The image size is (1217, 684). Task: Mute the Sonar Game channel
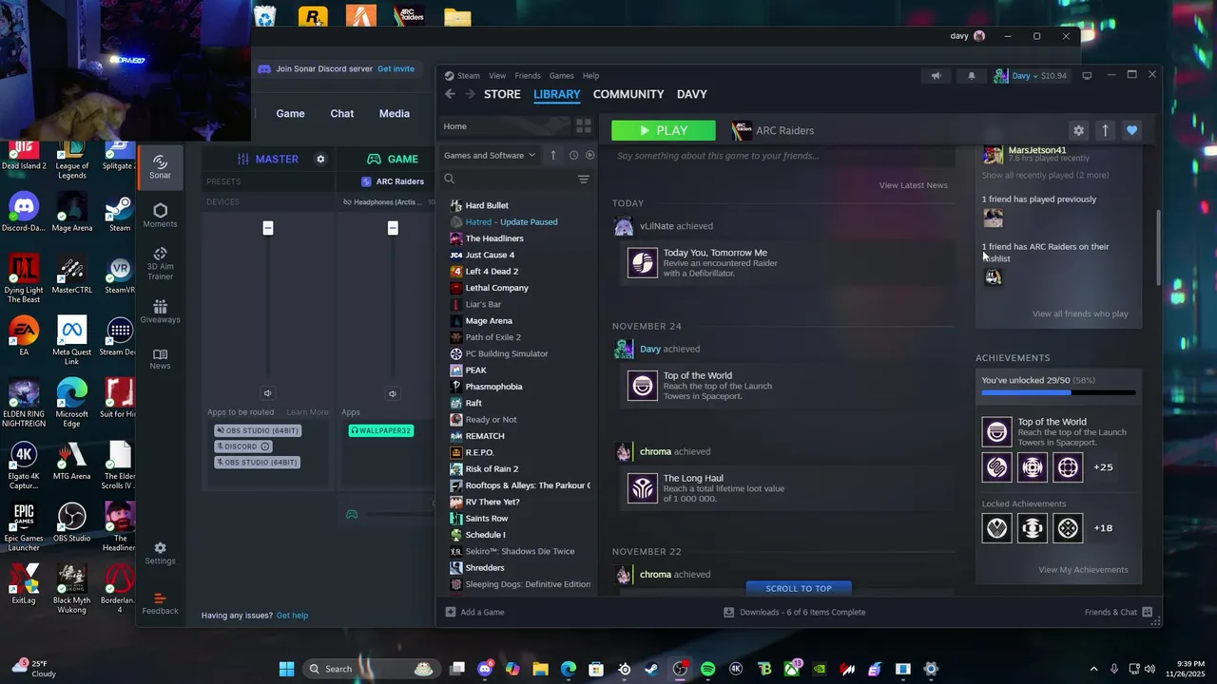(393, 393)
